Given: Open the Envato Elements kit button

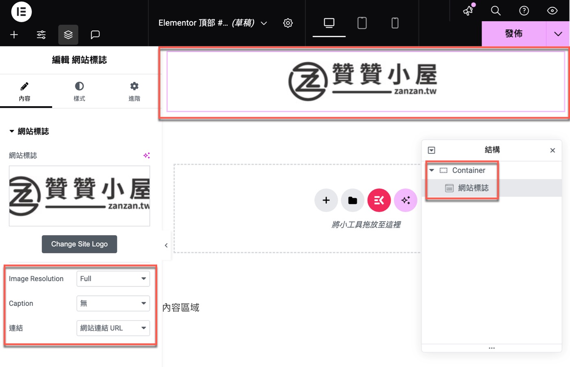Looking at the screenshot, I should (379, 200).
